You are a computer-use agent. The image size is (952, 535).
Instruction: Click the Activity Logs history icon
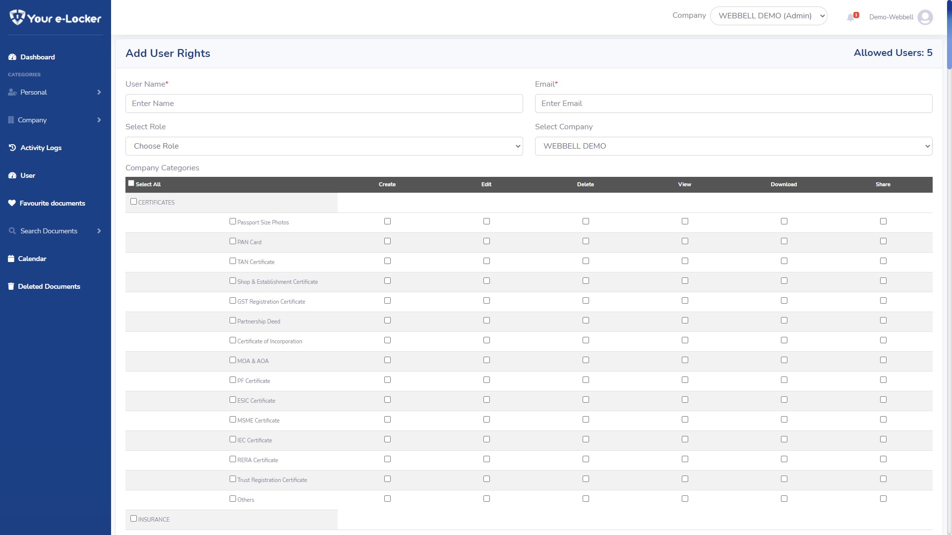(12, 148)
